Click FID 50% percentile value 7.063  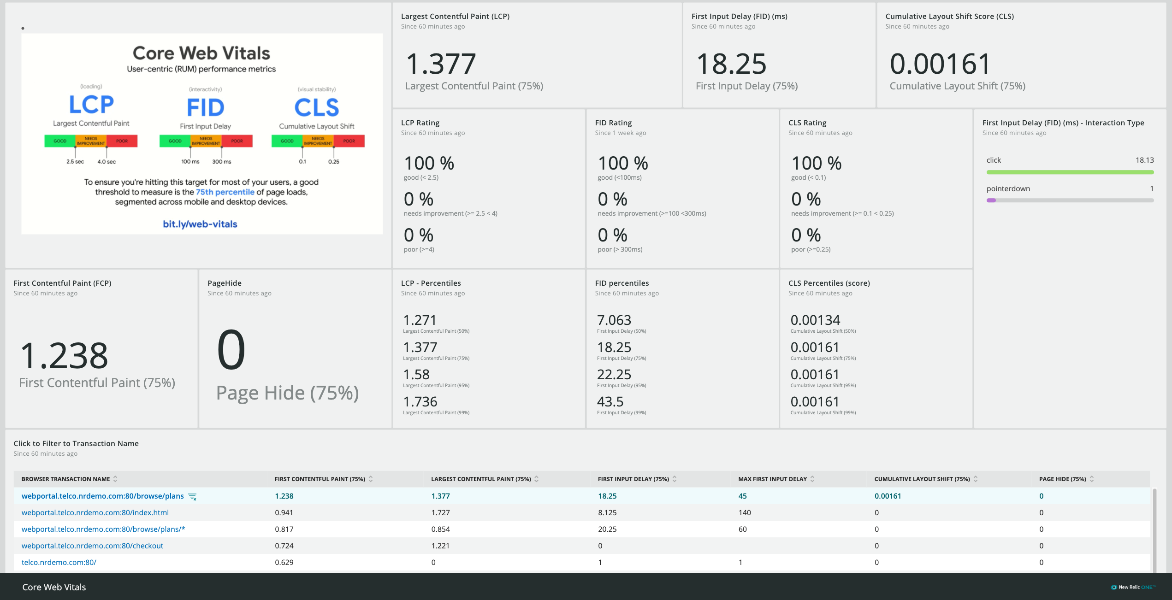pos(614,320)
